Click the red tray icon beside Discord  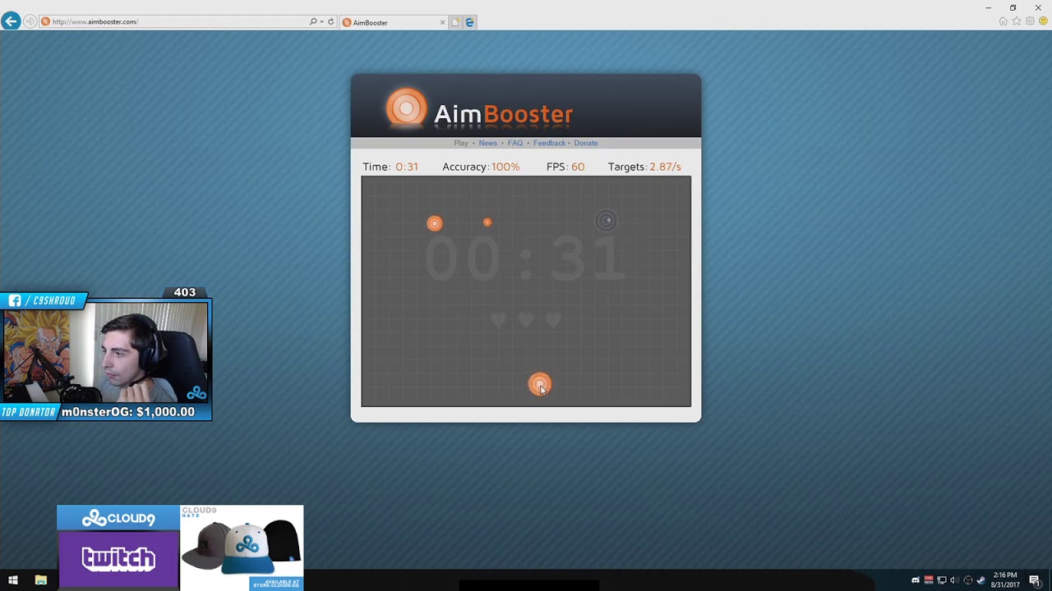(929, 580)
